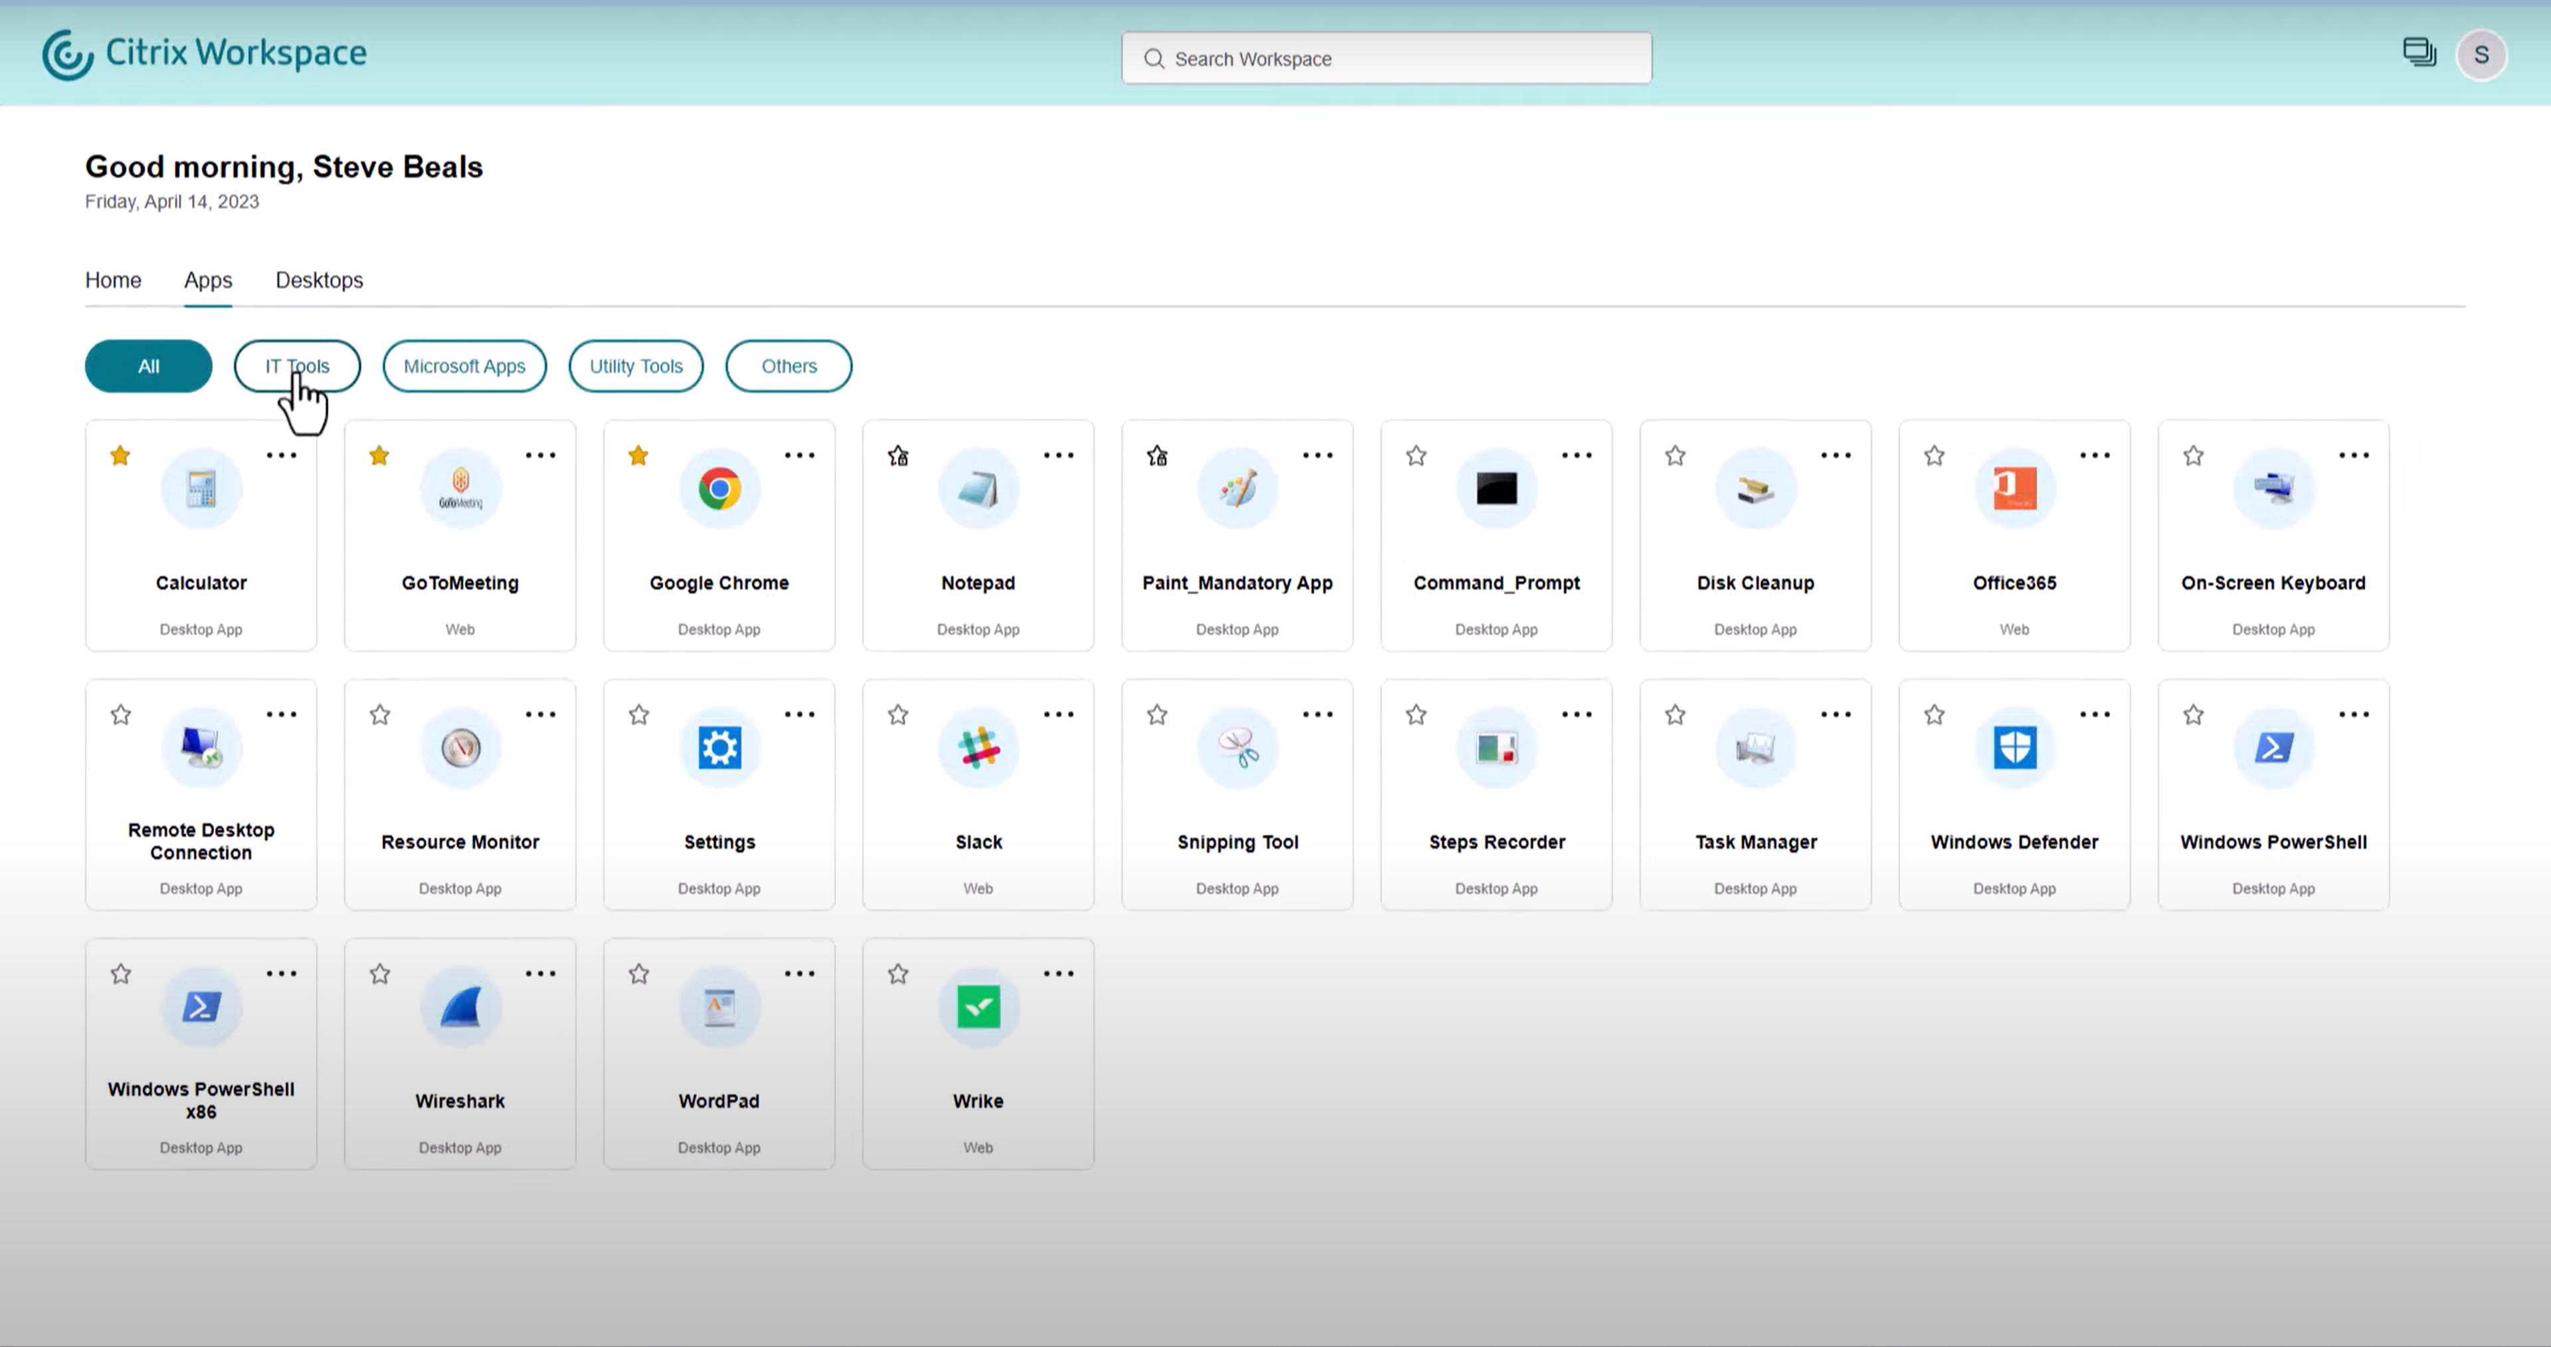Favorite Command_Prompt with its star
The image size is (2551, 1347).
[1416, 456]
